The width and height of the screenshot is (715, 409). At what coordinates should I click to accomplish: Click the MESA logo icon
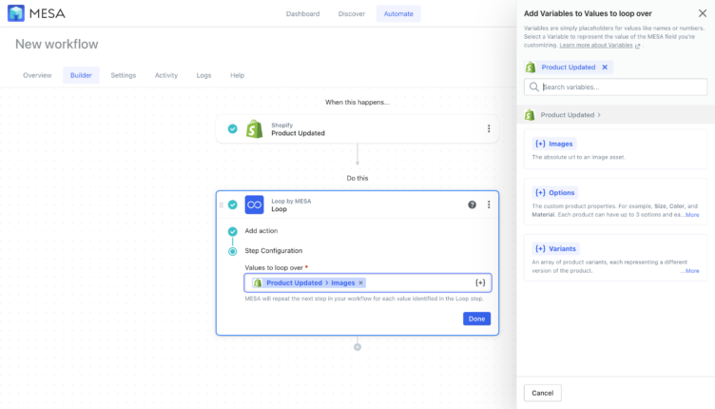tap(16, 13)
